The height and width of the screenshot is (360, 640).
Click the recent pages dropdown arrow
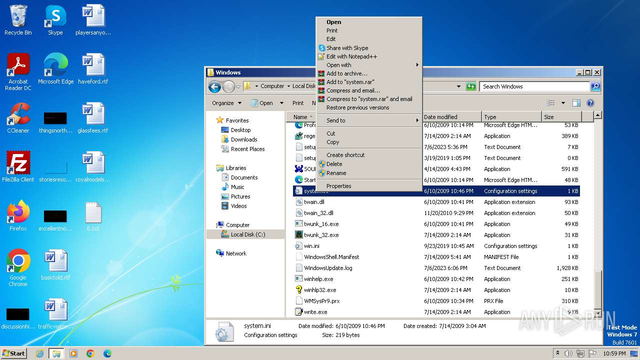[x=238, y=86]
